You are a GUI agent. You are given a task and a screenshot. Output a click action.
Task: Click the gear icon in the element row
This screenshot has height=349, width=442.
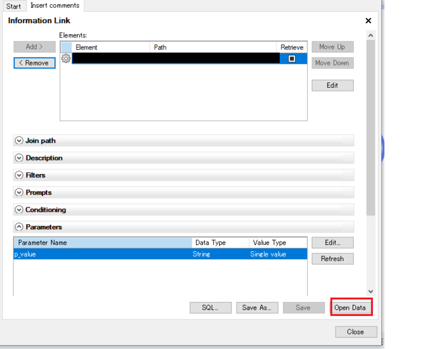(x=66, y=58)
